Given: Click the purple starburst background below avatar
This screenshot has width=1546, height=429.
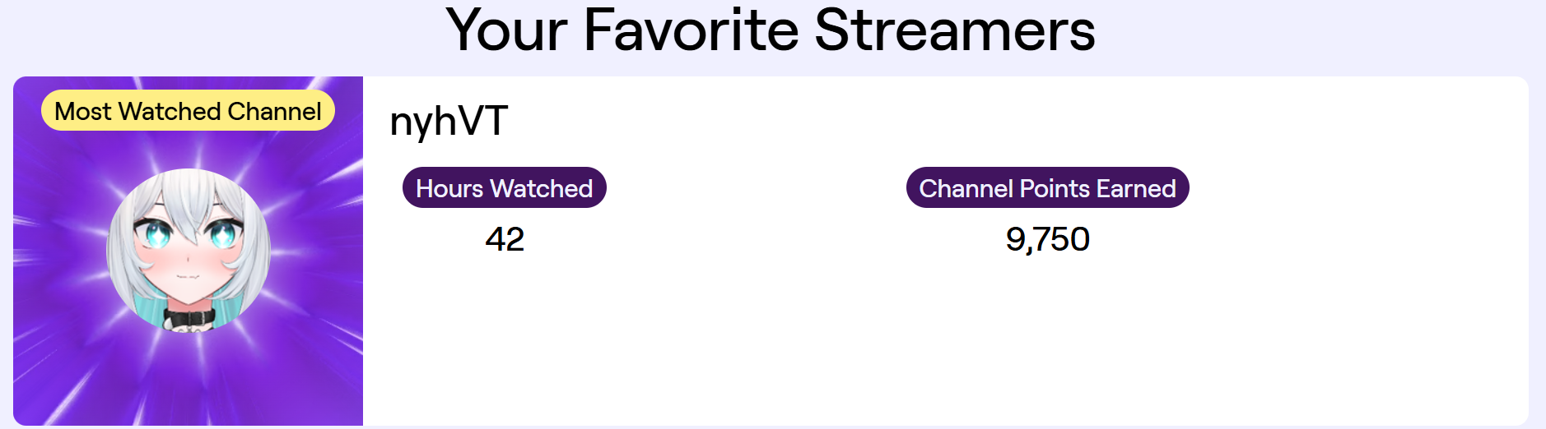Looking at the screenshot, I should point(189,378).
